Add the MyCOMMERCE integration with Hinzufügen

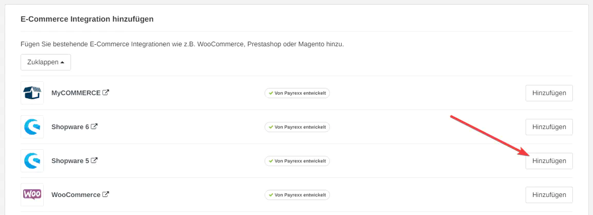click(x=549, y=93)
